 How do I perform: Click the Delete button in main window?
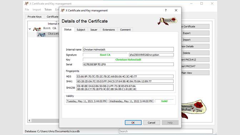coord(195,53)
